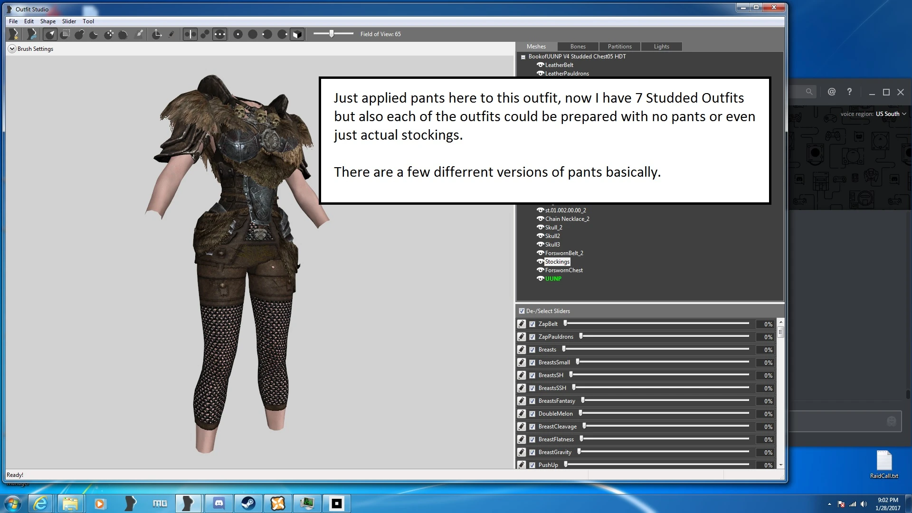
Task: Switch to front view circle icon
Action: [238, 34]
